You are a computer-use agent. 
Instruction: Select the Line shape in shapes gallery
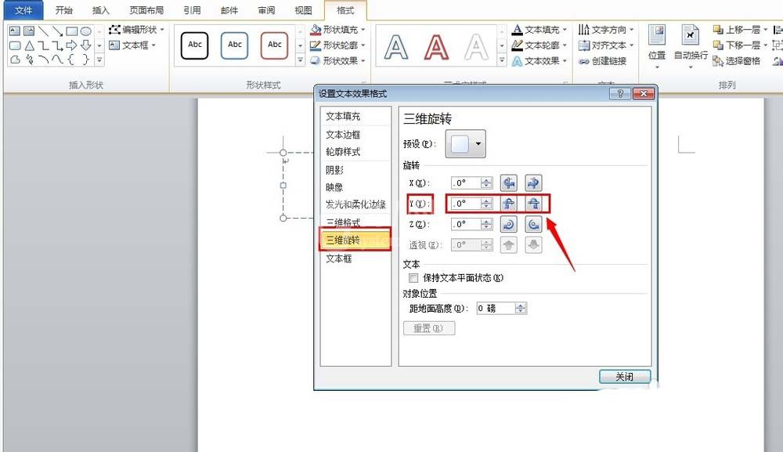pyautogui.click(x=43, y=31)
